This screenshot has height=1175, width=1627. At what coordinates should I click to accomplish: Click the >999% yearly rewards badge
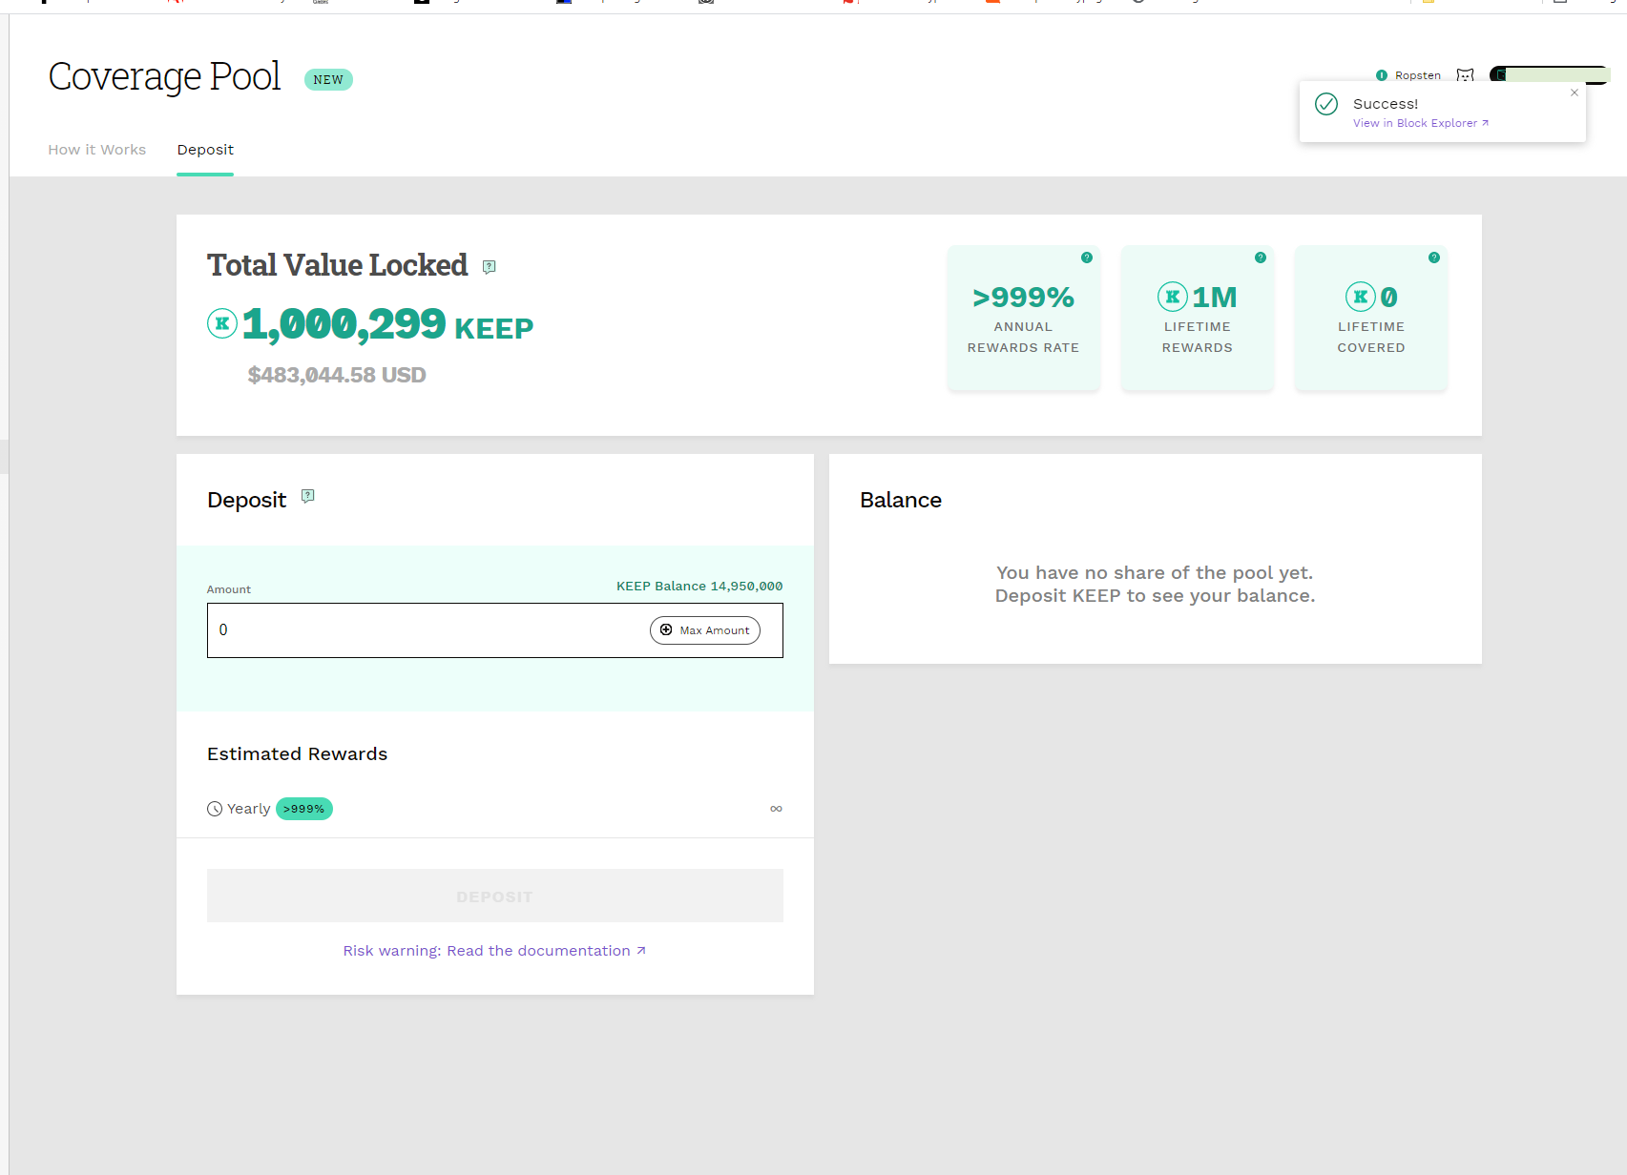pos(304,809)
